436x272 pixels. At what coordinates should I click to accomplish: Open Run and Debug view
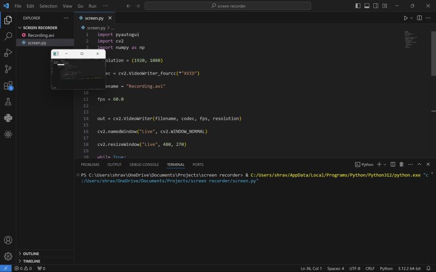click(8, 53)
